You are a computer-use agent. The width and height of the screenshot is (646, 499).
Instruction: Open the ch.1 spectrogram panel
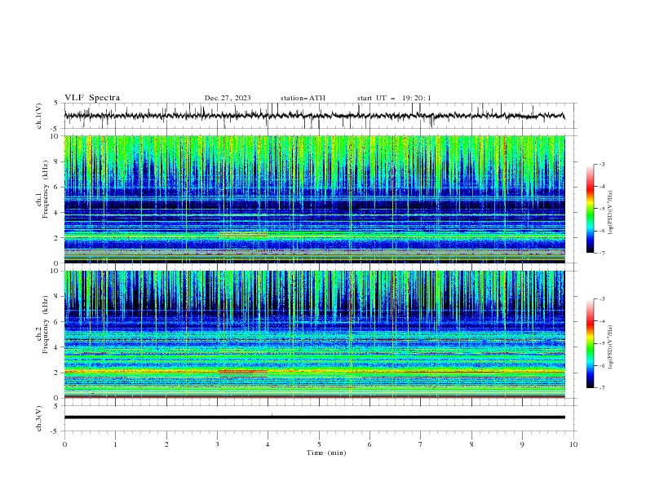(x=314, y=199)
